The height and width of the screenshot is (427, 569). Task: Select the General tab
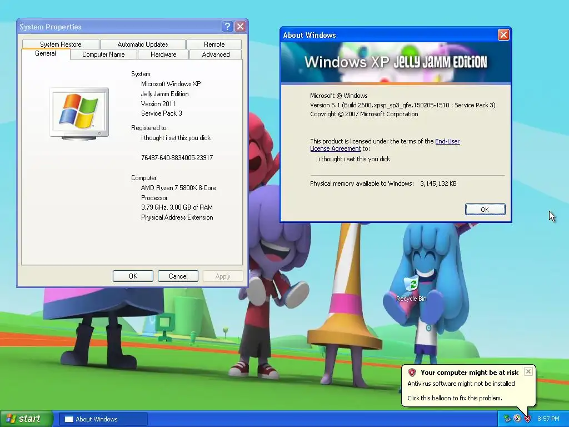point(46,53)
